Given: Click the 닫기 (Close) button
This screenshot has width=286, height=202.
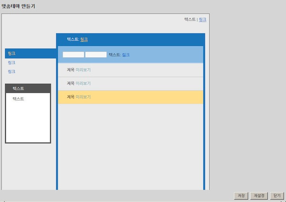Looking at the screenshot, I should (x=277, y=196).
